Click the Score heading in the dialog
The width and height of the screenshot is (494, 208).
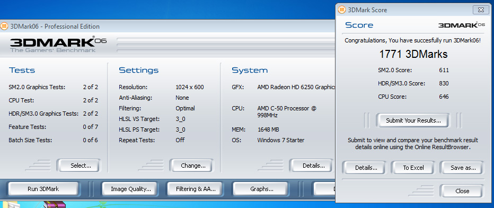click(359, 25)
